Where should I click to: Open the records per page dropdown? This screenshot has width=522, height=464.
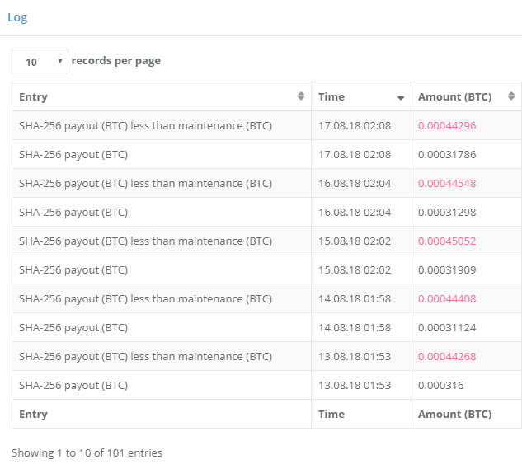pyautogui.click(x=40, y=61)
